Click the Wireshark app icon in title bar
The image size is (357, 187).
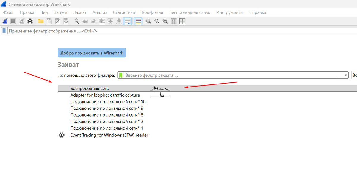pos(4,4)
